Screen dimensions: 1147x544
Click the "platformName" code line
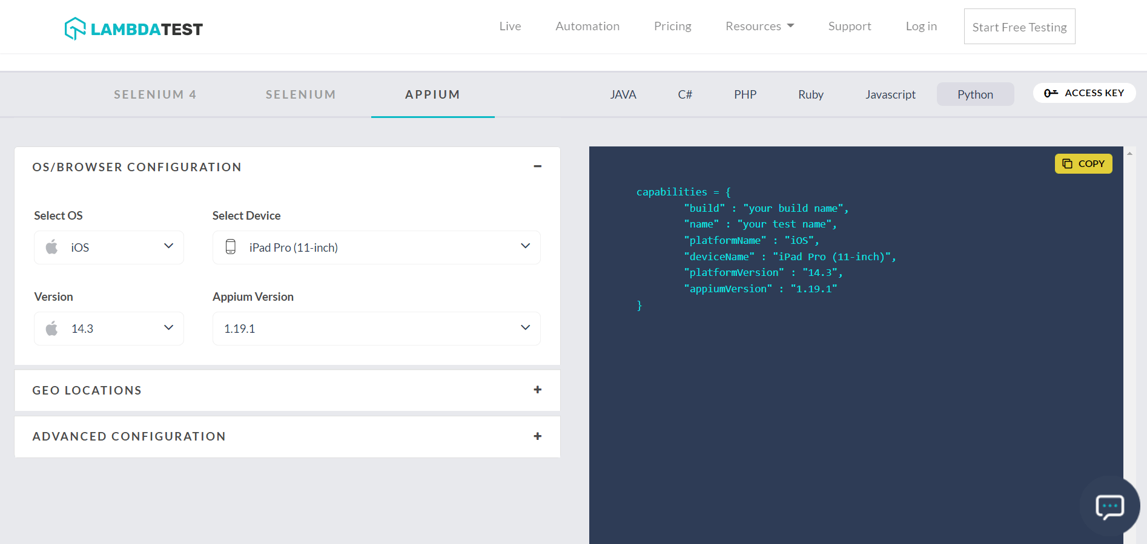(x=752, y=240)
